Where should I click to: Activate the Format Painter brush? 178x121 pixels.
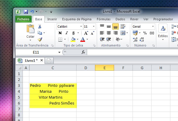pos(40,39)
